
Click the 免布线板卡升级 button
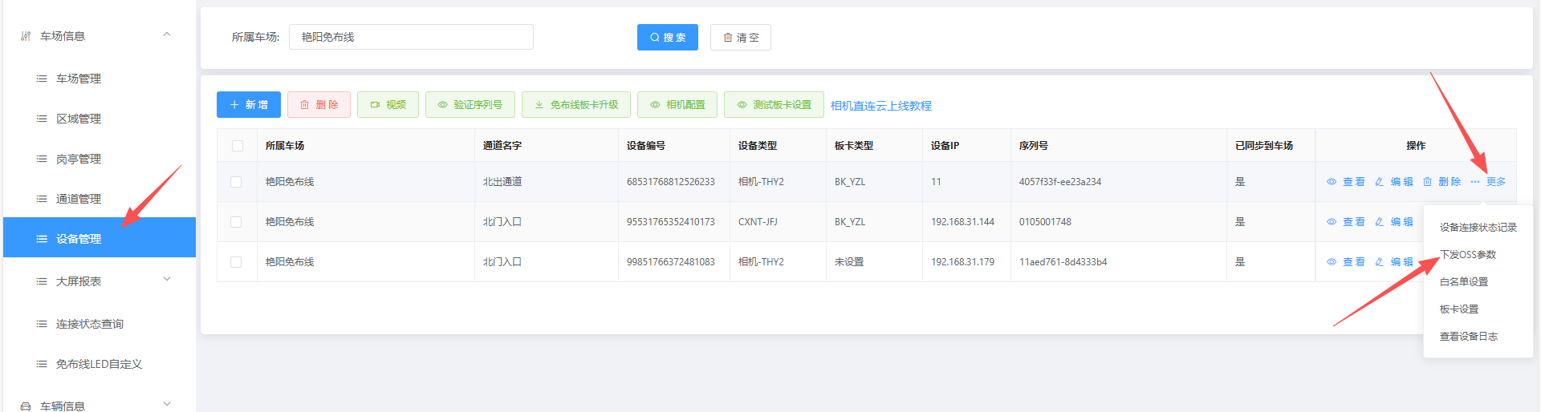576,104
